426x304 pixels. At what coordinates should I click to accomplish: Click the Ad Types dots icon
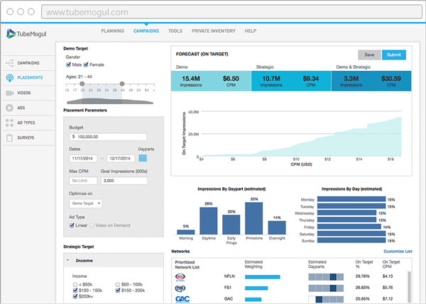[9, 123]
